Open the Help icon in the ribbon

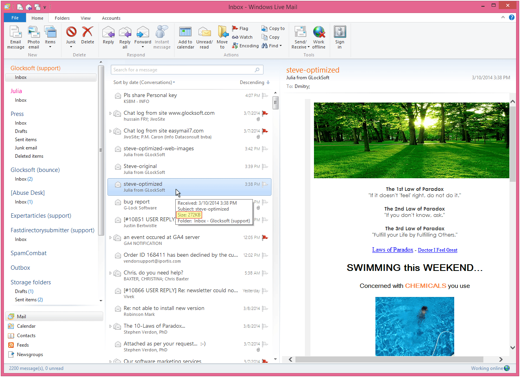point(511,17)
